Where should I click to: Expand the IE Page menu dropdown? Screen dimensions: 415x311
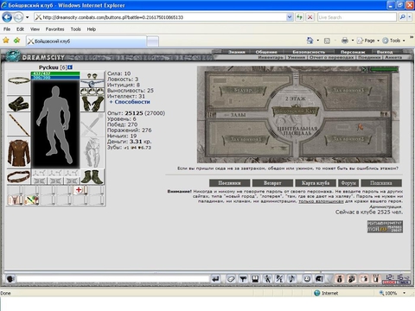click(x=378, y=41)
